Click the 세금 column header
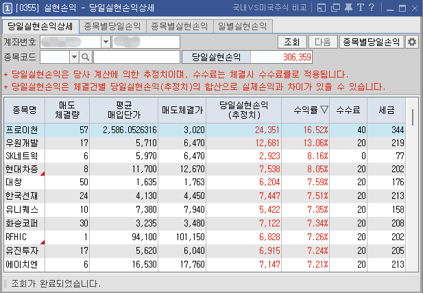This screenshot has height=293, width=423. point(386,110)
